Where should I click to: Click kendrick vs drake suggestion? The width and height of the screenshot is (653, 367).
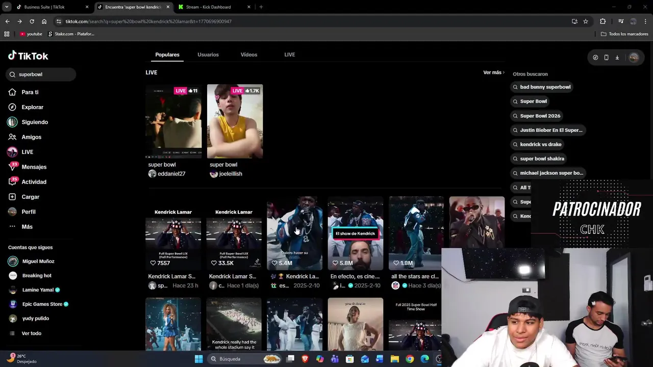click(x=537, y=144)
